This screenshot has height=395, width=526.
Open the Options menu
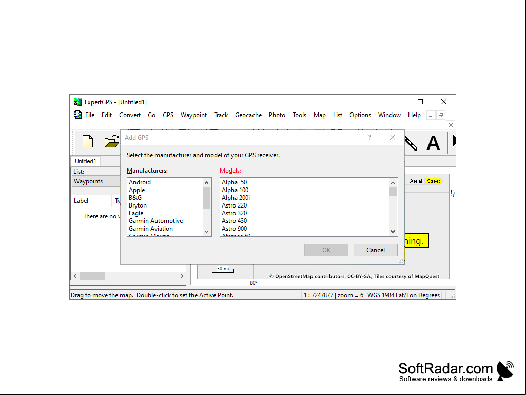point(360,115)
